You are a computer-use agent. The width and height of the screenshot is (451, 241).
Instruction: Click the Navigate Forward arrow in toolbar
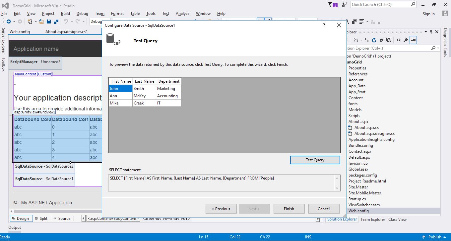[20, 21]
